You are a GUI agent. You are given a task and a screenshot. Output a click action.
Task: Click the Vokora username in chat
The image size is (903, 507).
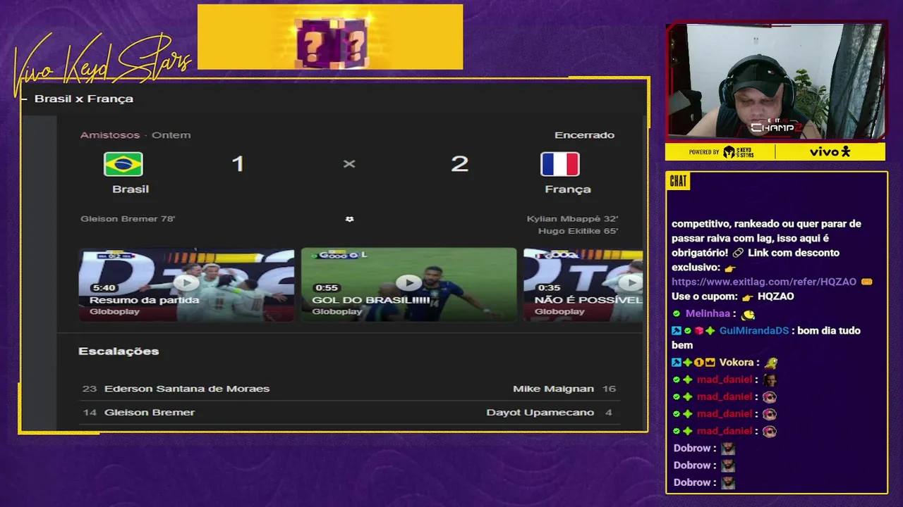click(x=737, y=363)
